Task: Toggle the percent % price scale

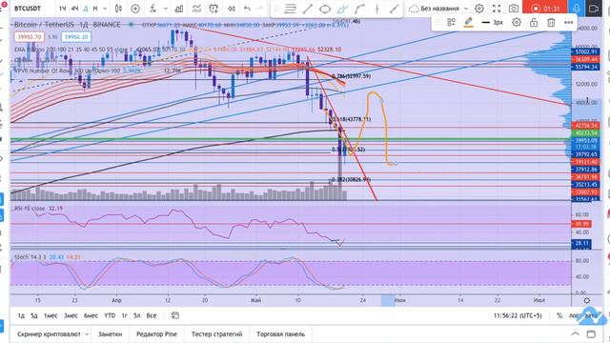Action: click(559, 315)
